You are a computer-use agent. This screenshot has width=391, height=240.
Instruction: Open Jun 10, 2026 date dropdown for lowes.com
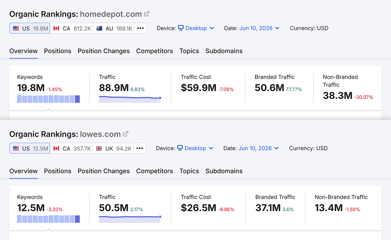[x=259, y=148]
